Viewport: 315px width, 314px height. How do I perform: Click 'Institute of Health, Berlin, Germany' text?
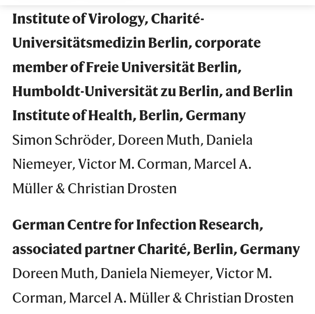pyautogui.click(x=129, y=115)
